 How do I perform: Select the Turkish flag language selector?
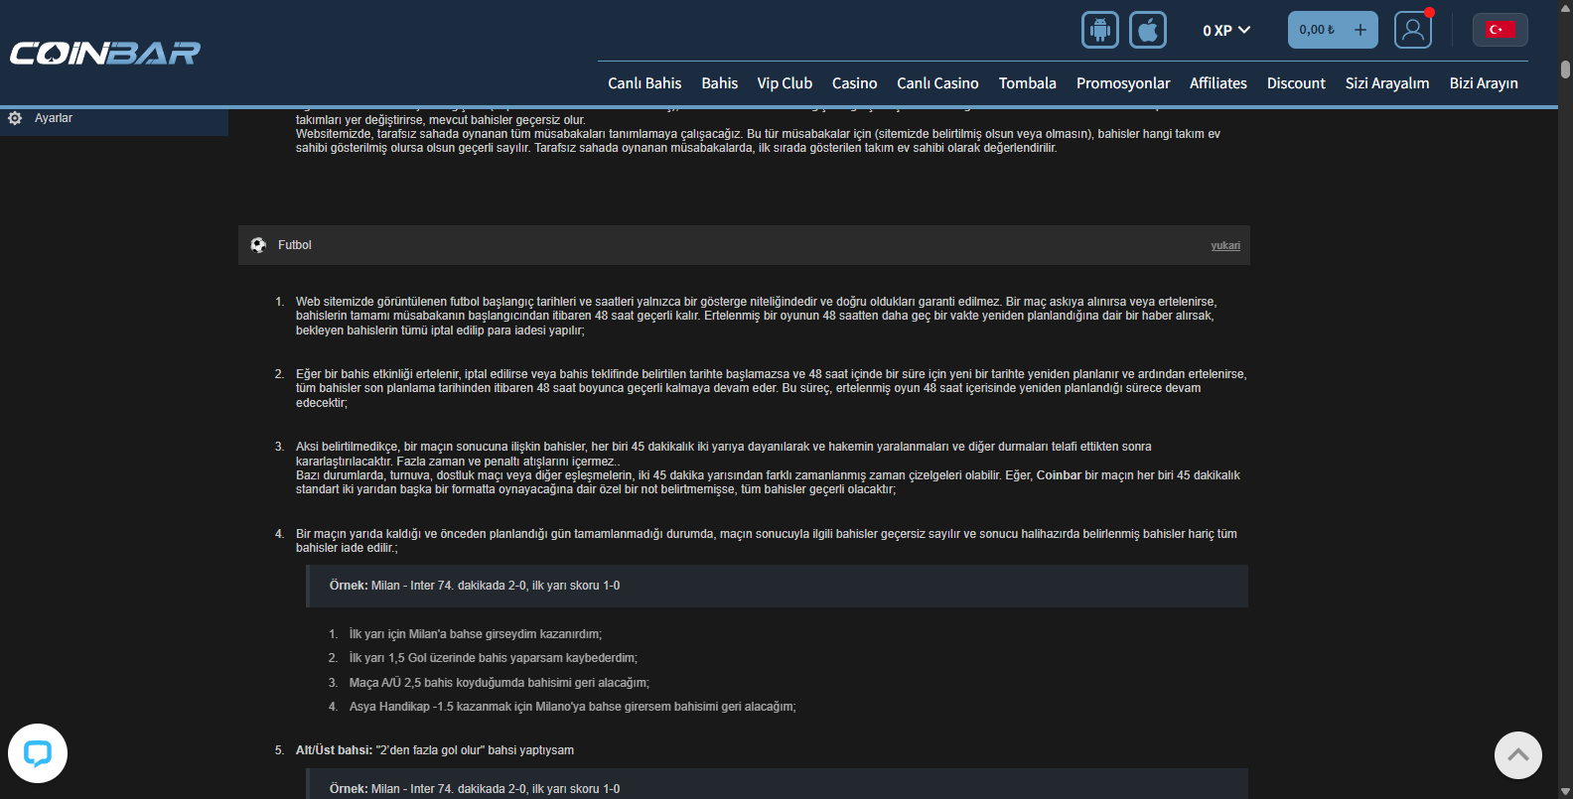click(1500, 30)
